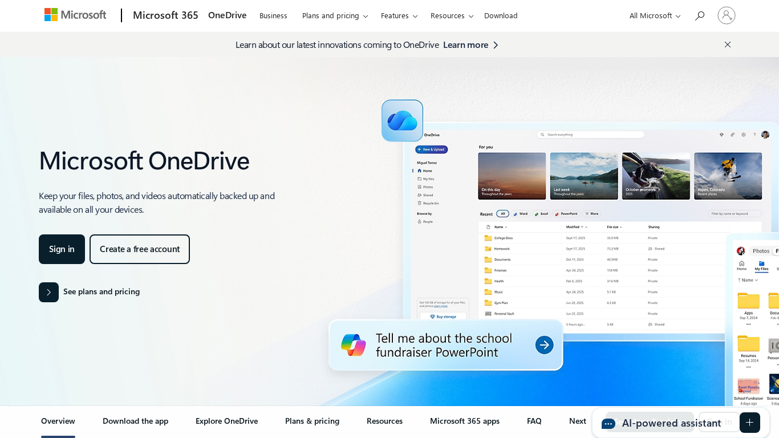Open See plans and pricing link

point(102,291)
